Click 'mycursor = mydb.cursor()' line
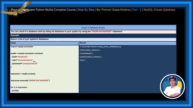193x108 pixels. (23, 74)
